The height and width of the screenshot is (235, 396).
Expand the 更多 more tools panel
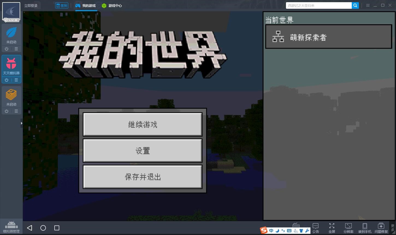point(393,228)
